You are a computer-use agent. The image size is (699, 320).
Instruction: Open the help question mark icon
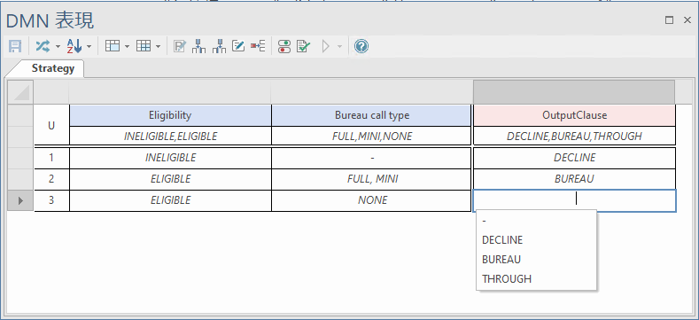click(361, 46)
